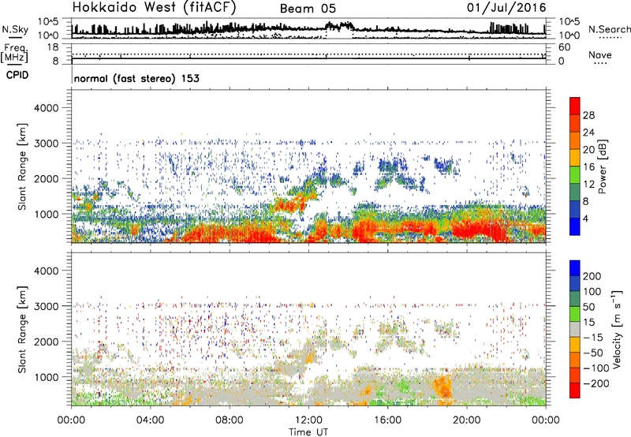Click the '3000' tick in velocity panel
This screenshot has height=437, width=631.
(x=46, y=306)
